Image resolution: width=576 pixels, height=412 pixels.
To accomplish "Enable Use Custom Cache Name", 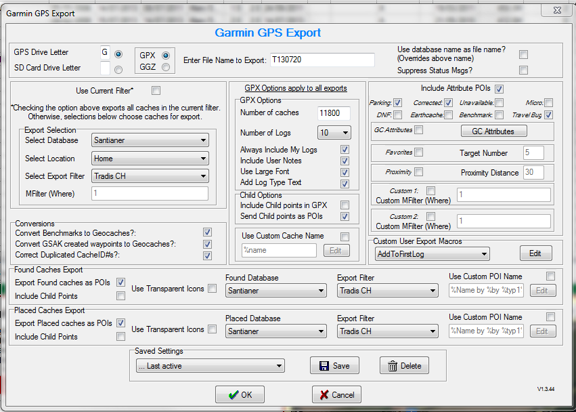I will point(345,236).
